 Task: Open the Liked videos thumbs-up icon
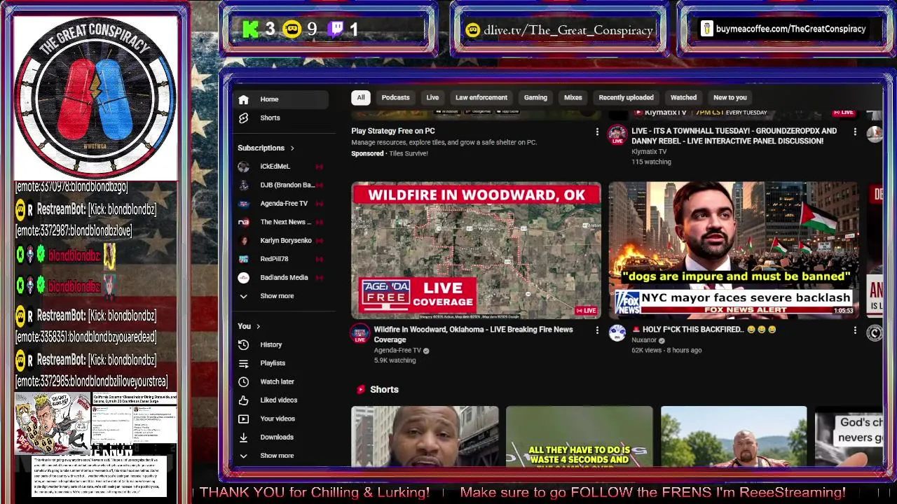[x=243, y=400]
